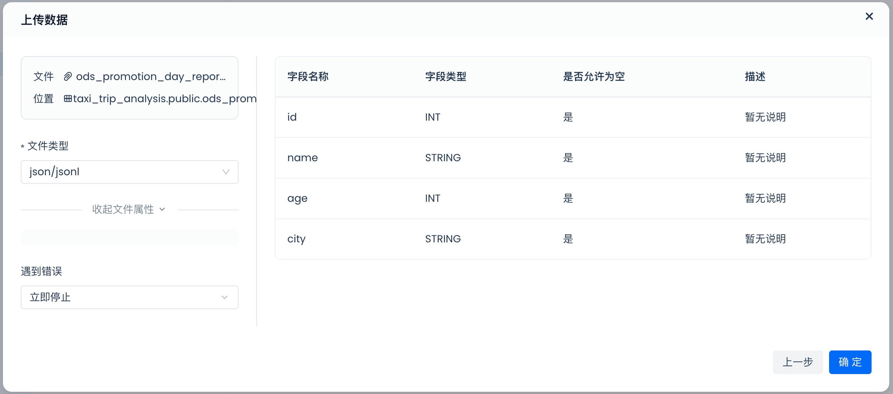Click the table icon next to taxi_trip_analysis location
Screen dimensions: 893x394
[68, 98]
